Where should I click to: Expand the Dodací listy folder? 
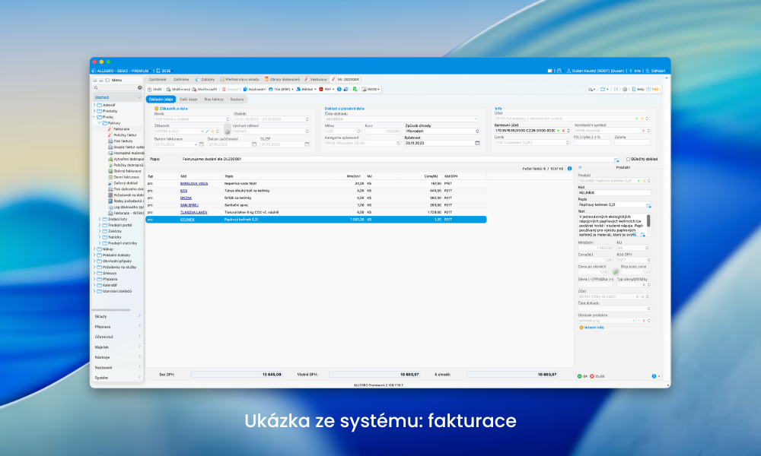tap(100, 219)
